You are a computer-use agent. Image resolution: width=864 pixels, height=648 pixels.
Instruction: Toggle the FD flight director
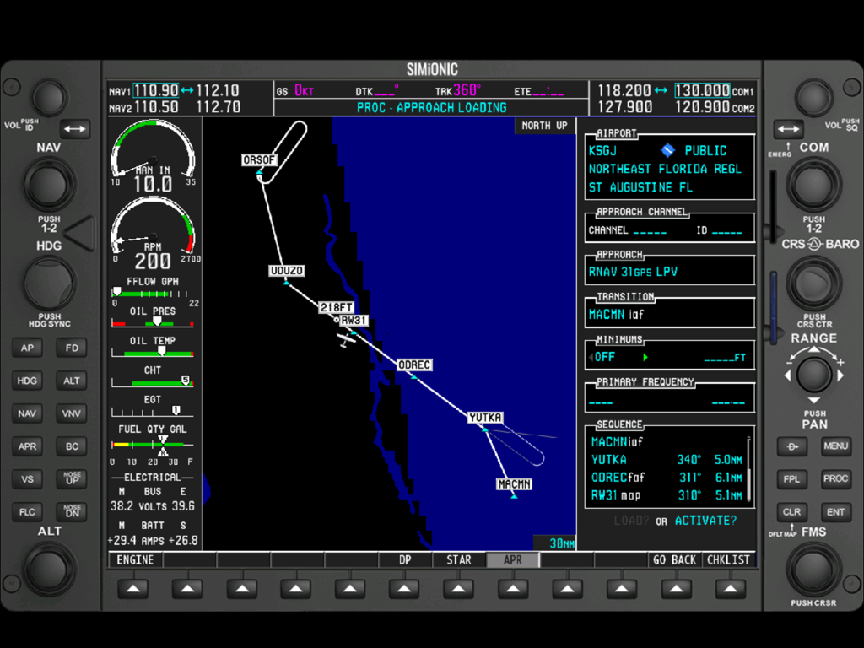coord(72,348)
